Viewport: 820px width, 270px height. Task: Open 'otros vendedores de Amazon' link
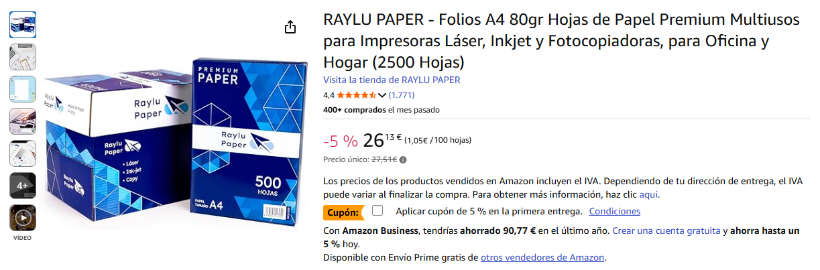coord(542,257)
